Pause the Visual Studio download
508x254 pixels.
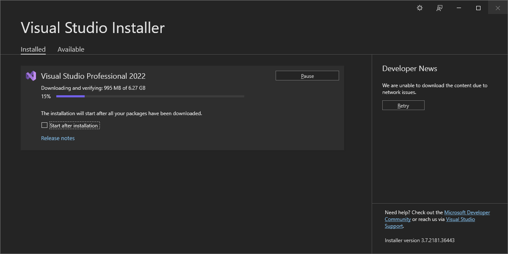pos(307,76)
